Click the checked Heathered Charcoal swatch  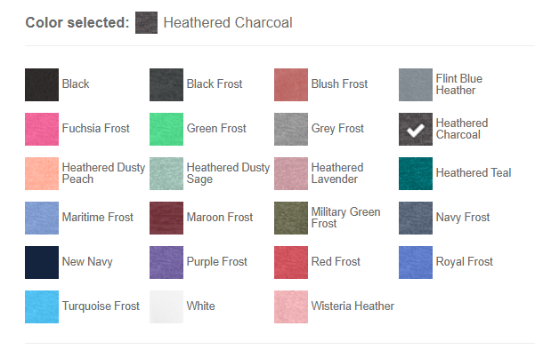tap(416, 129)
